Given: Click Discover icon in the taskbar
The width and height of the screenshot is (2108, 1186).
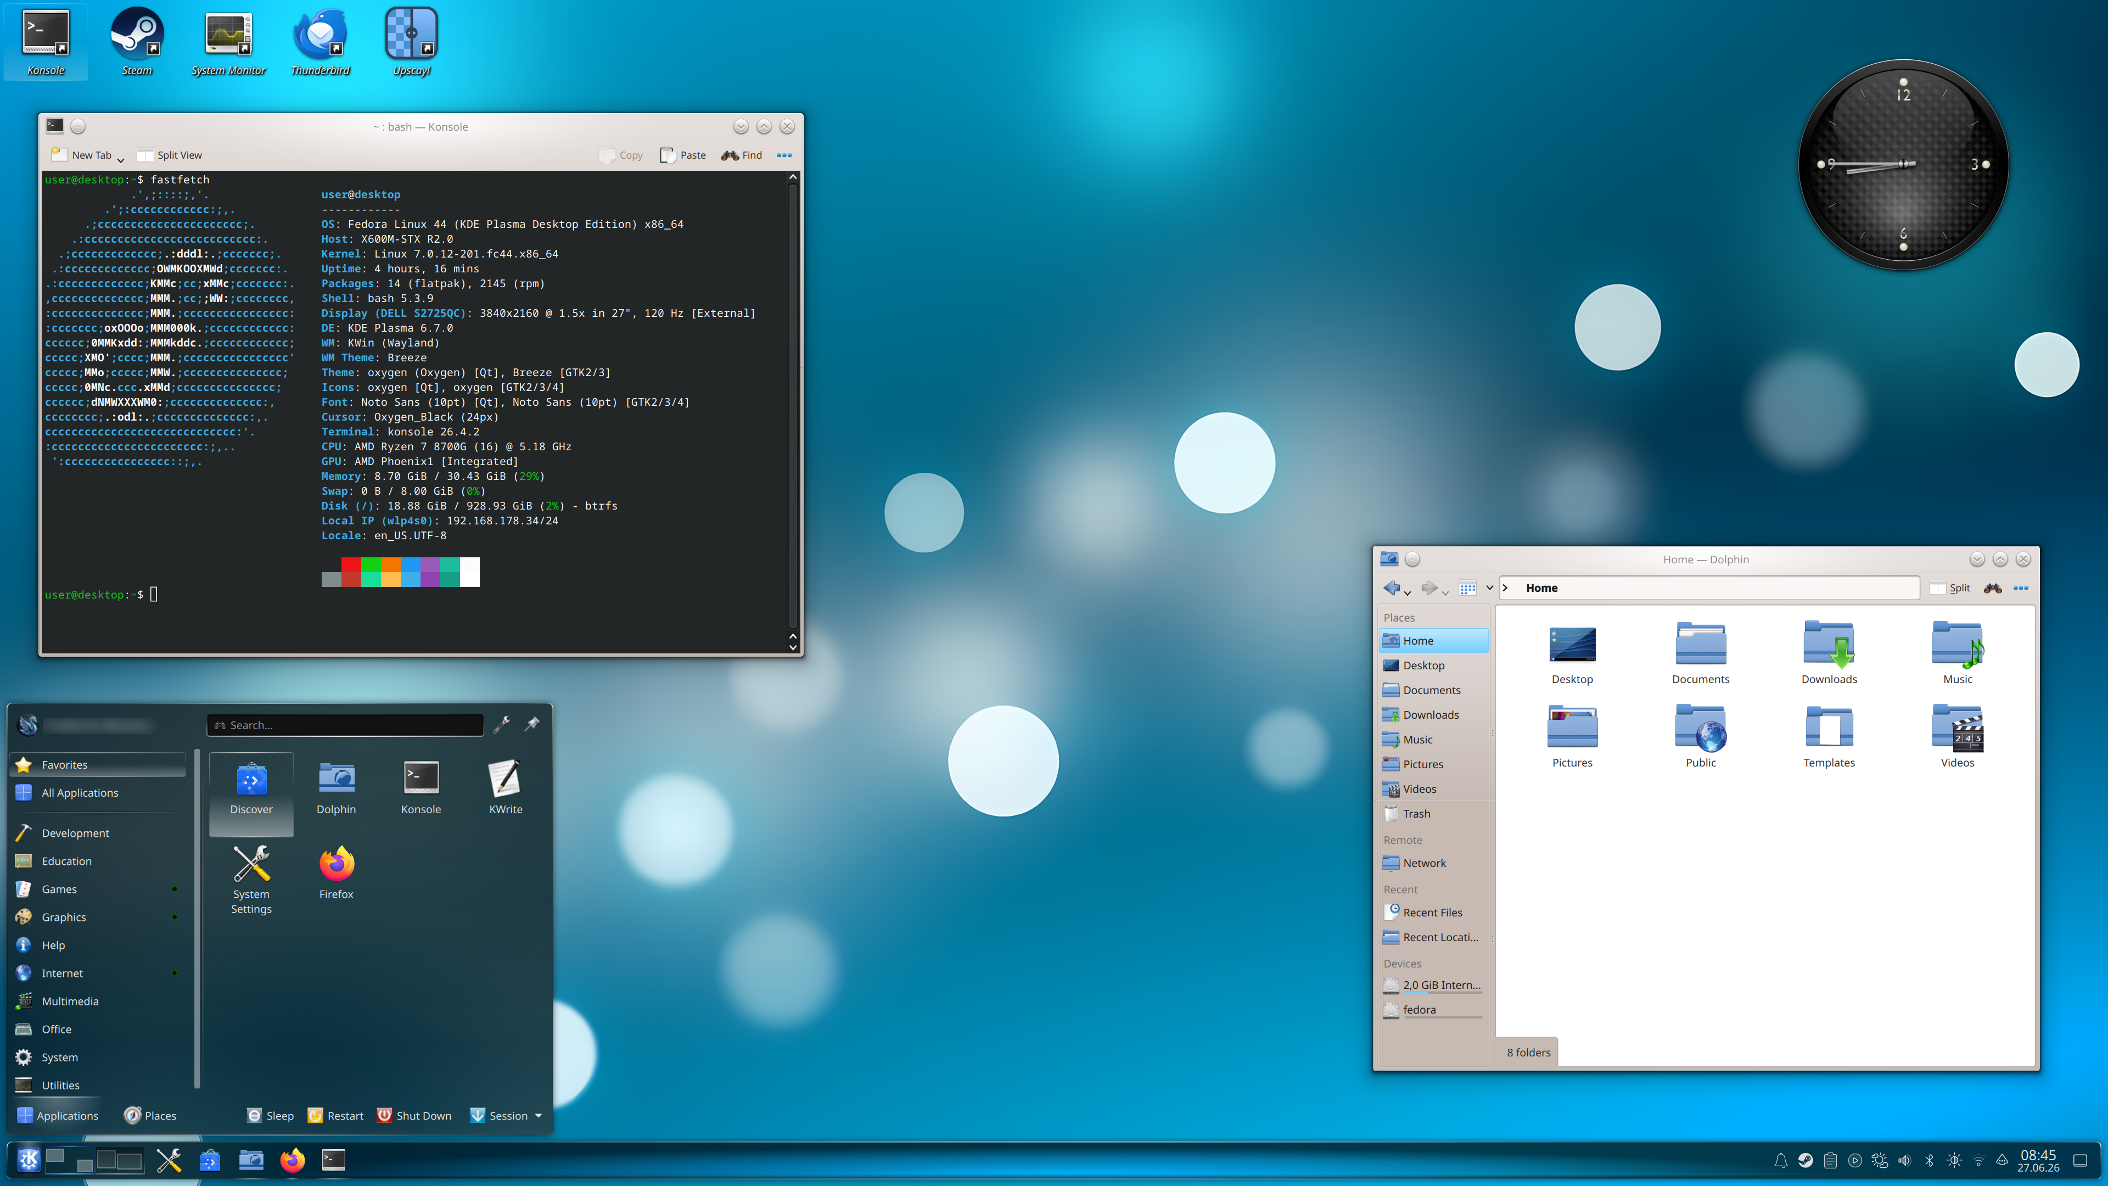Looking at the screenshot, I should pyautogui.click(x=210, y=1160).
